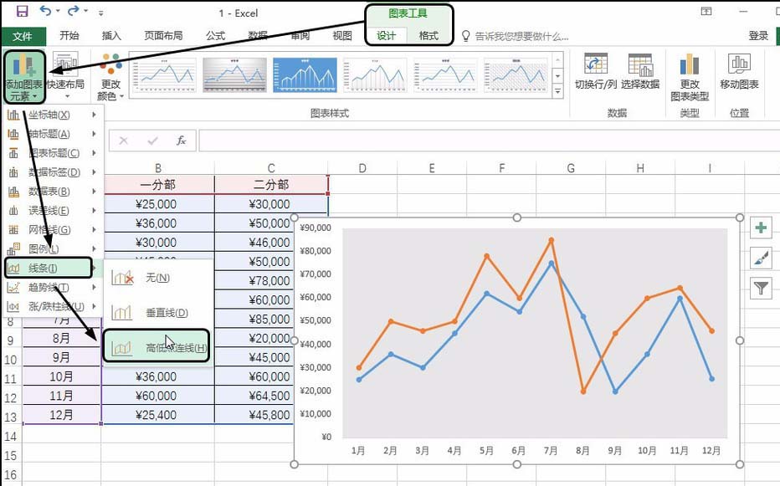Open the 数据标签(D) submenu

pyautogui.click(x=52, y=172)
